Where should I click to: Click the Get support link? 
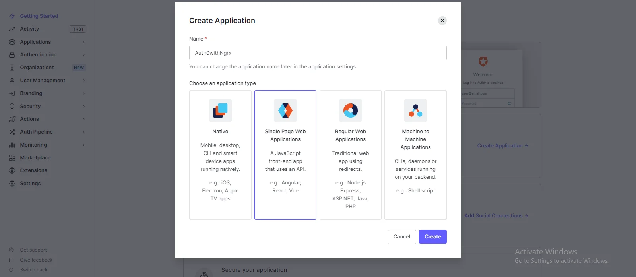pos(33,250)
